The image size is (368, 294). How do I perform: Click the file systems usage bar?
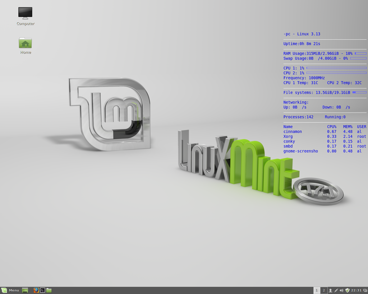359,92
